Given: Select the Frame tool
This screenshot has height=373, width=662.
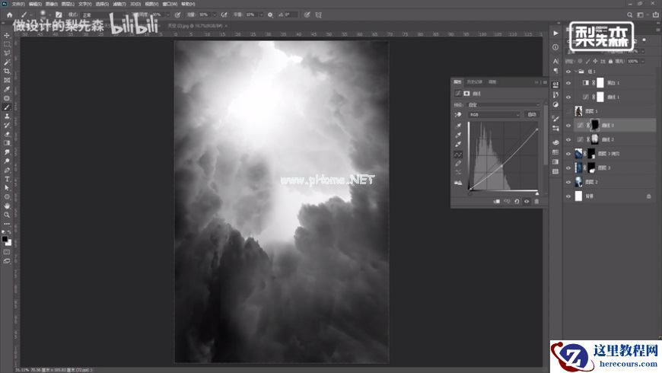Looking at the screenshot, I should [7, 80].
